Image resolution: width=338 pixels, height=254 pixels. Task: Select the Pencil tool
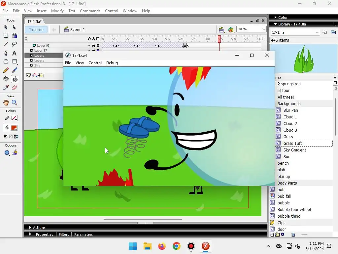(x=6, y=70)
